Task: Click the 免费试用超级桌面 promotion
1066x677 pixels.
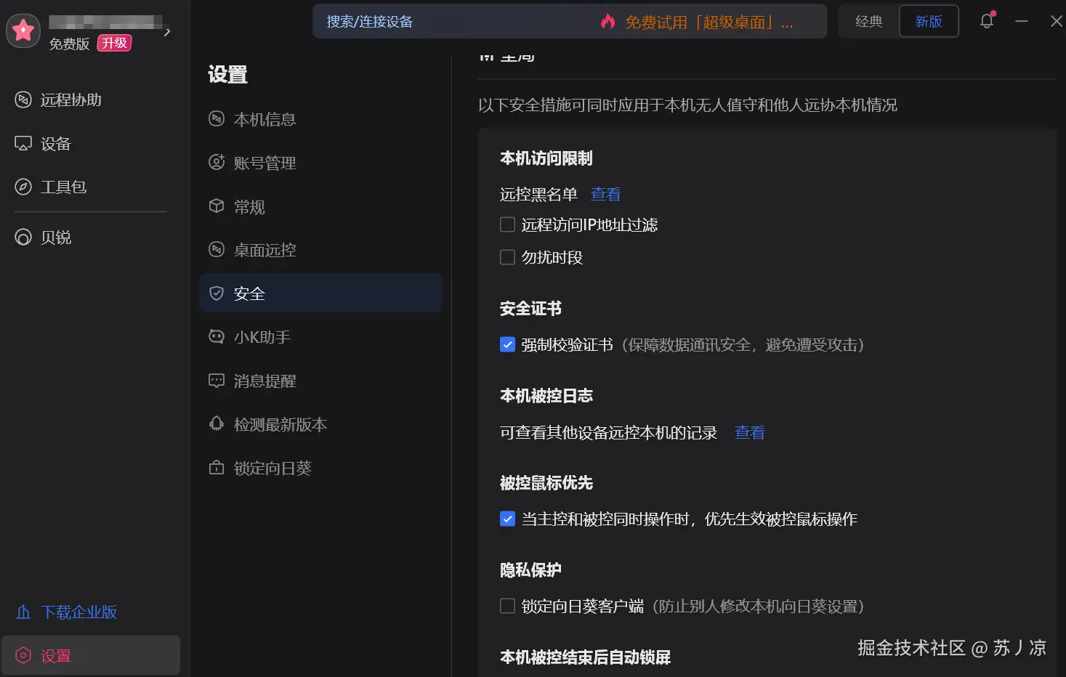Action: point(708,23)
